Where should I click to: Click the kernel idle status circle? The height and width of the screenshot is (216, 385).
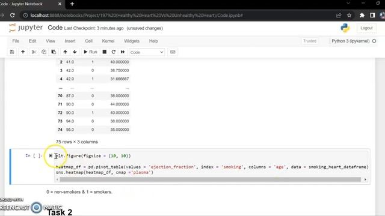(x=374, y=41)
